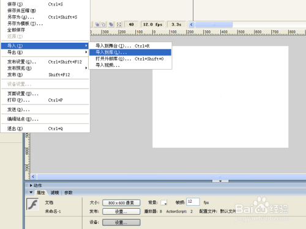The height and width of the screenshot is (229, 306).
Task: Expand the 动作 panel triangle
Action: (31, 186)
